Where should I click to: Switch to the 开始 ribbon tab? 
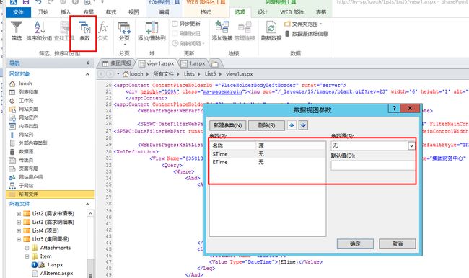click(43, 12)
